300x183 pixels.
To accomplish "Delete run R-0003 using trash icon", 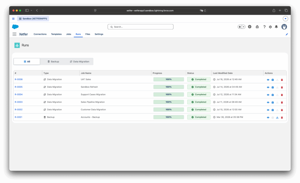I will point(282,103).
